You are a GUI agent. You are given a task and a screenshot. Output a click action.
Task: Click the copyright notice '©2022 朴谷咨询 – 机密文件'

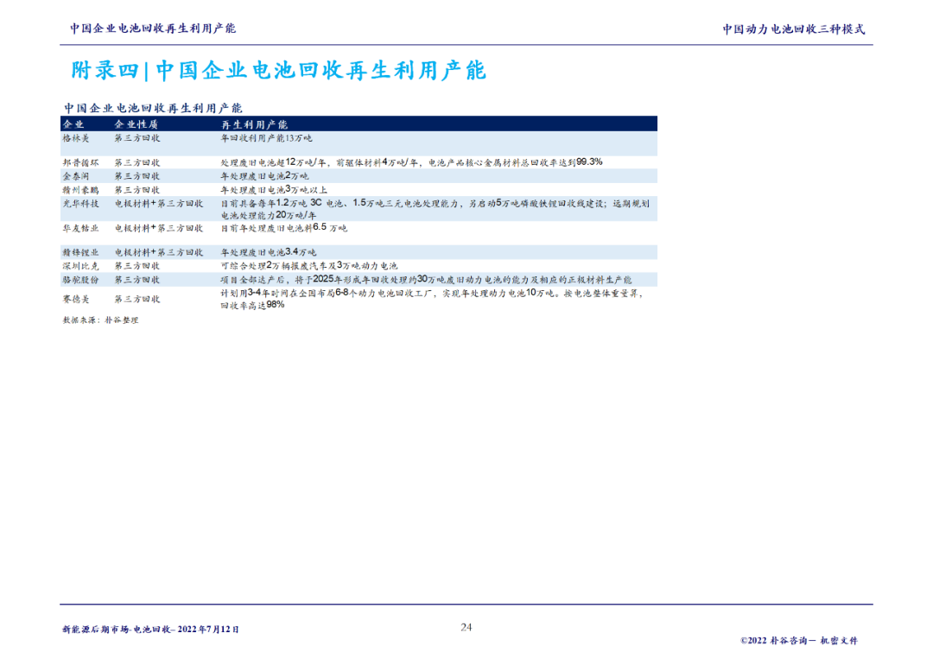[799, 641]
